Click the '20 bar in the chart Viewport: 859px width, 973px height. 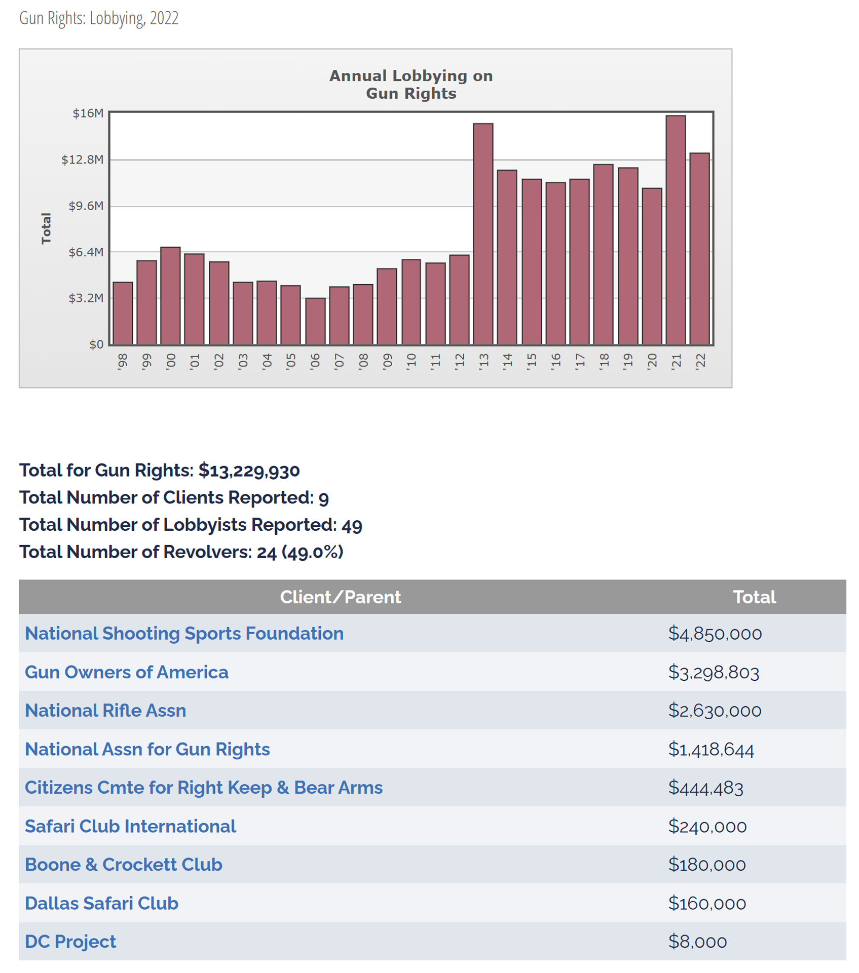tap(652, 266)
